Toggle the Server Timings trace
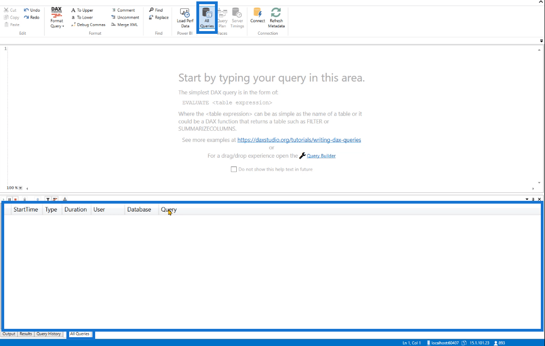Screen dimensions: 545x346 coord(237,18)
